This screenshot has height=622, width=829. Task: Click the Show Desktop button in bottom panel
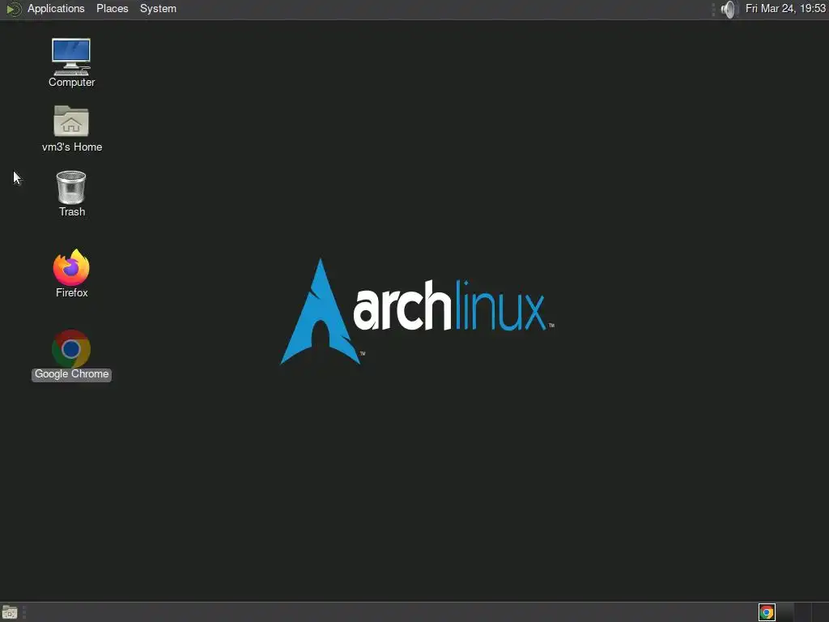click(10, 612)
